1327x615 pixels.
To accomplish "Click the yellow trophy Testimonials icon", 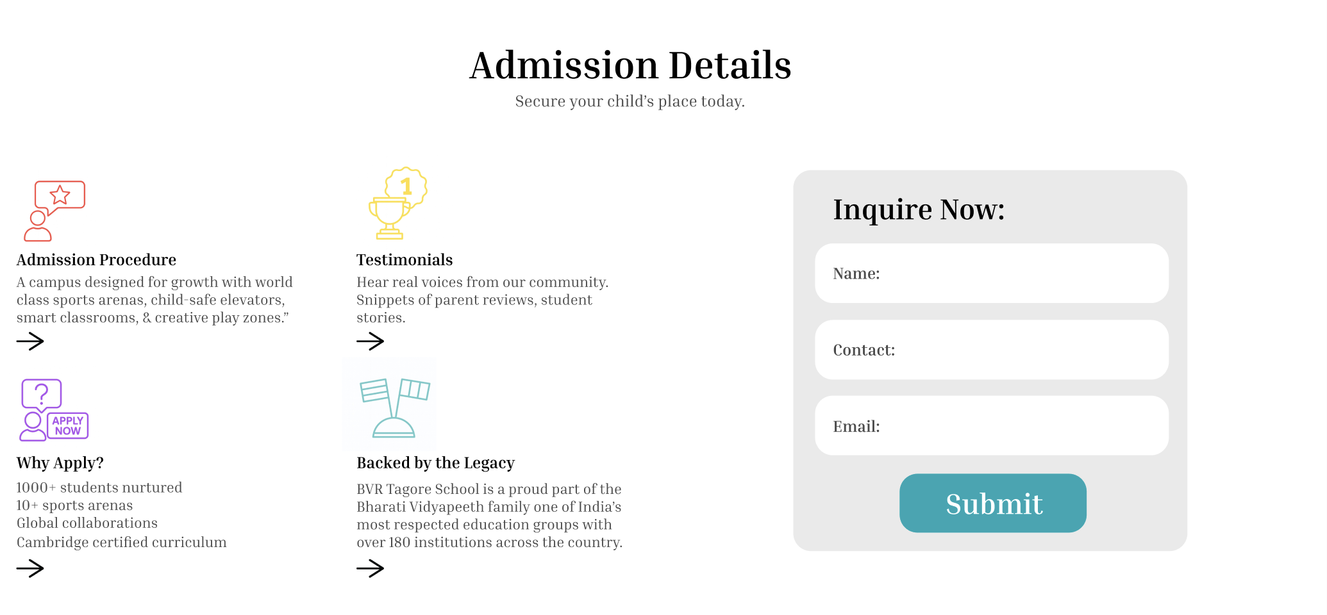I will [x=397, y=204].
